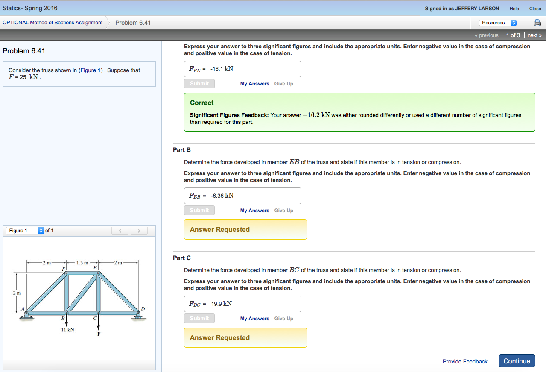This screenshot has height=372, width=546.
Task: Open the Figure 1 link in problem text
Action: [90, 70]
